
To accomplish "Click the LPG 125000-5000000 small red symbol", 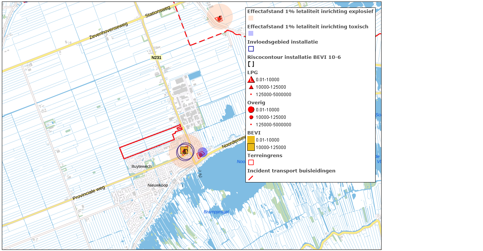I will pyautogui.click(x=251, y=95).
